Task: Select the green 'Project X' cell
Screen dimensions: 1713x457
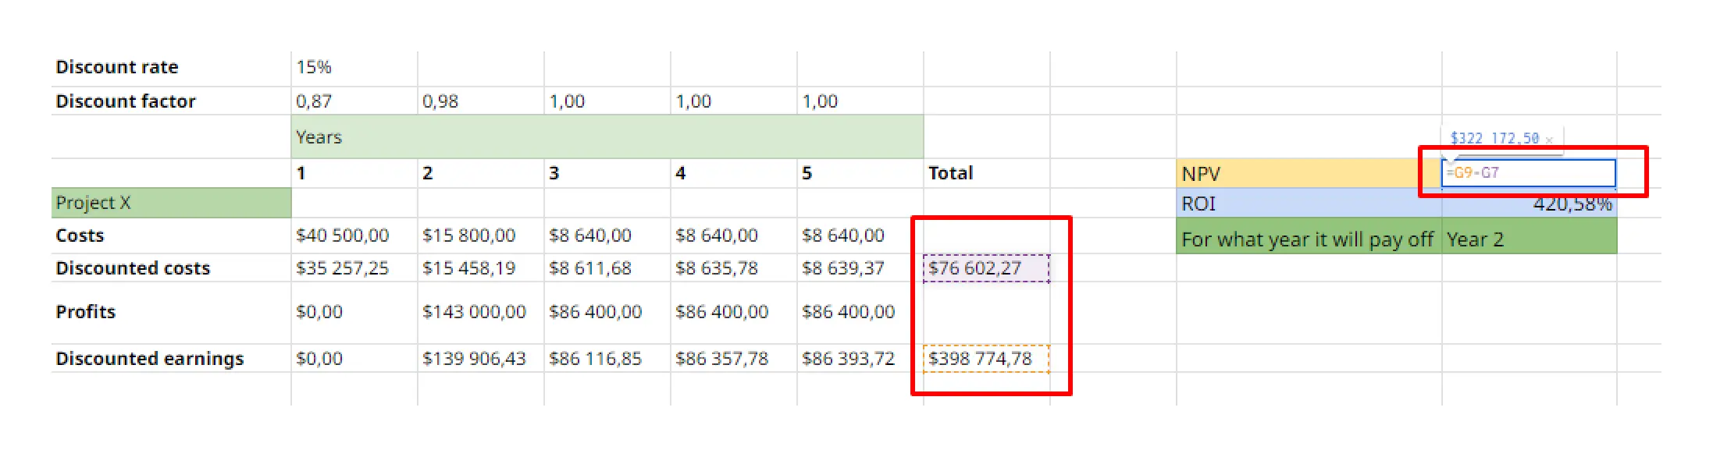Action: point(171,203)
